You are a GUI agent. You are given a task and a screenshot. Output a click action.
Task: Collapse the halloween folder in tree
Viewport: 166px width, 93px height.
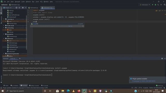(4, 38)
